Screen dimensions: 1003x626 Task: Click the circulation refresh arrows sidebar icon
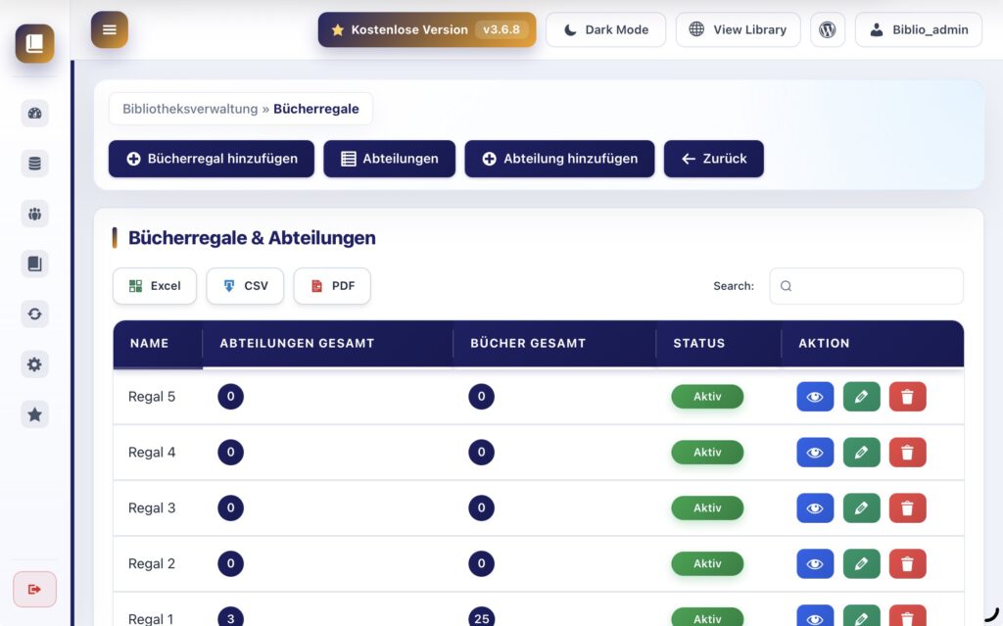[34, 314]
